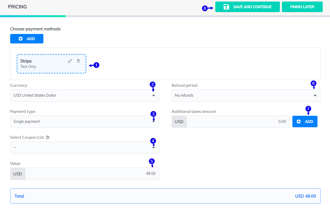
Task: Click the ADD button for additional taxes
Action: tap(305, 121)
